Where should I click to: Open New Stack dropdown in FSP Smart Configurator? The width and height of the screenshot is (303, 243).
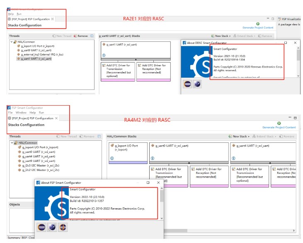coord(239,137)
